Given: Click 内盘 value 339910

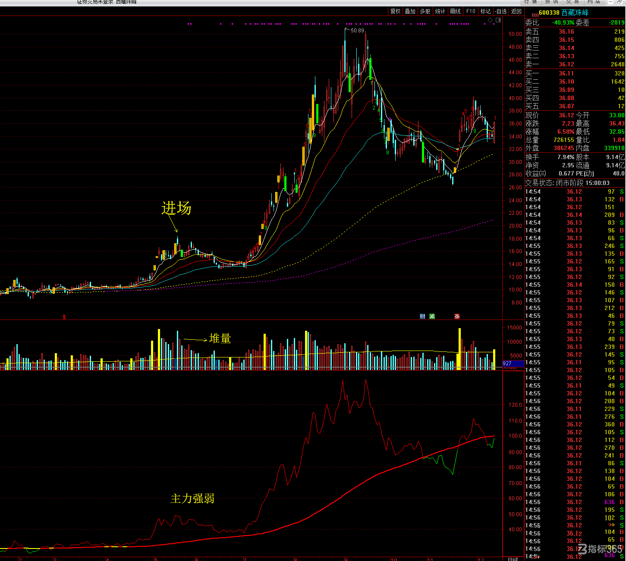Looking at the screenshot, I should (614, 148).
